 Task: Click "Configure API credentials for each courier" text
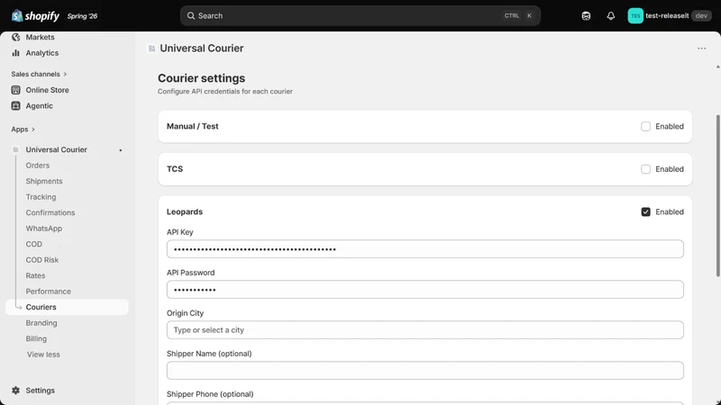coord(225,92)
